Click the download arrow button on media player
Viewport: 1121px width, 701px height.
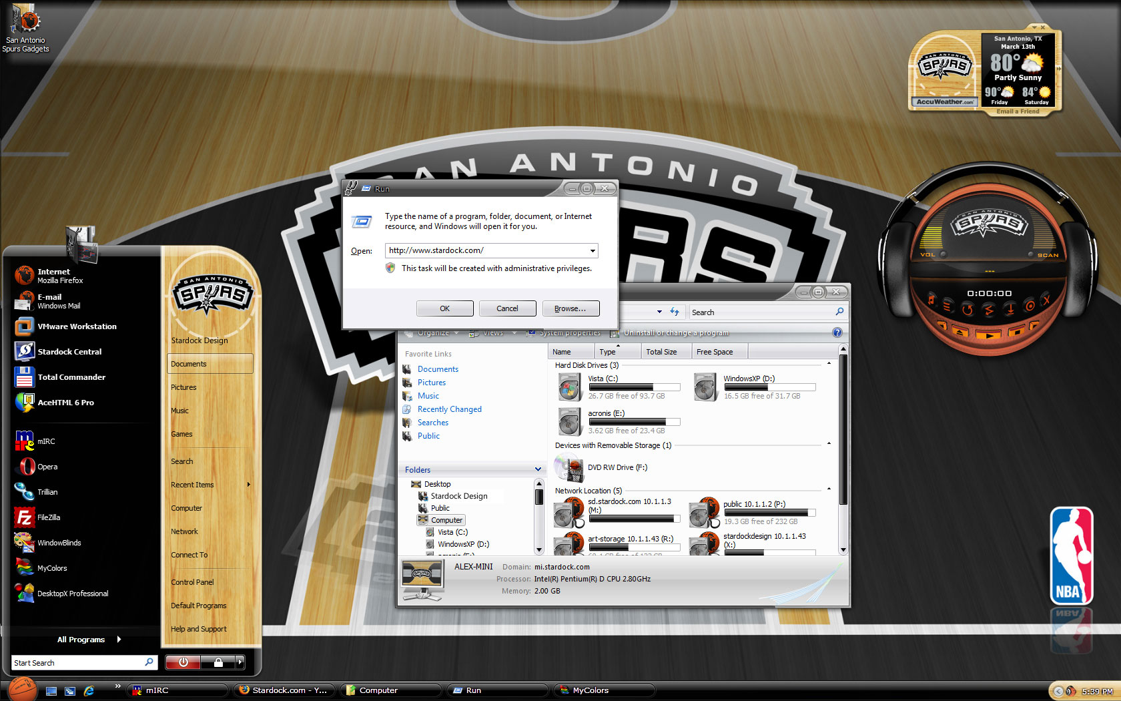point(1010,309)
